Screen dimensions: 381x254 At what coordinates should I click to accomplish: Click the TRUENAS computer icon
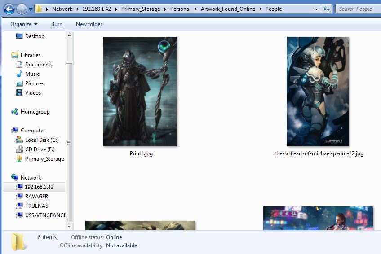tap(19, 206)
